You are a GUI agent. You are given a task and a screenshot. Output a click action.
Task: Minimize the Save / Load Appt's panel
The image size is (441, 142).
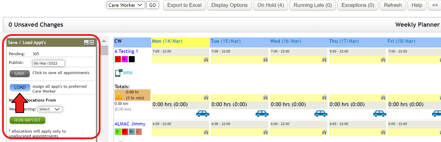coord(86,42)
